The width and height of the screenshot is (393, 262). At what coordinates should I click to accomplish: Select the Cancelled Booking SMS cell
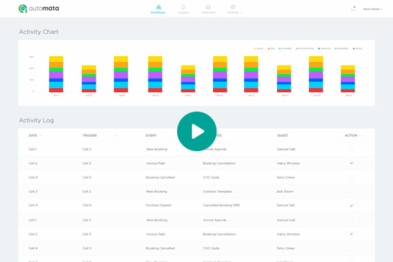tap(221, 205)
